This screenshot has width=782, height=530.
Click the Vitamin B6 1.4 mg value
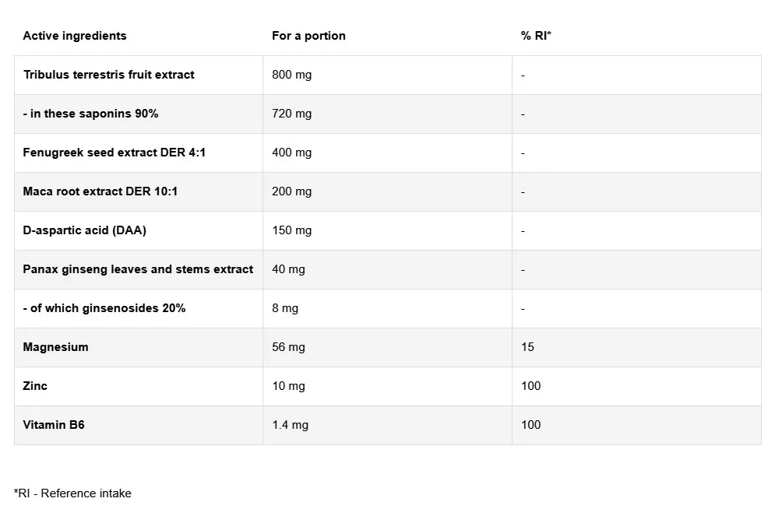tap(290, 425)
